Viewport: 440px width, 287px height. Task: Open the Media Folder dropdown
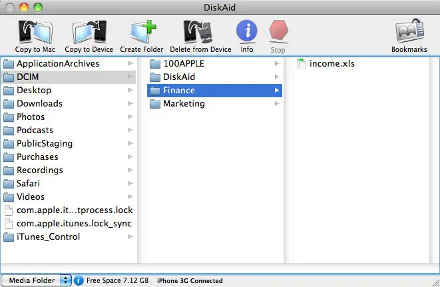pos(36,280)
